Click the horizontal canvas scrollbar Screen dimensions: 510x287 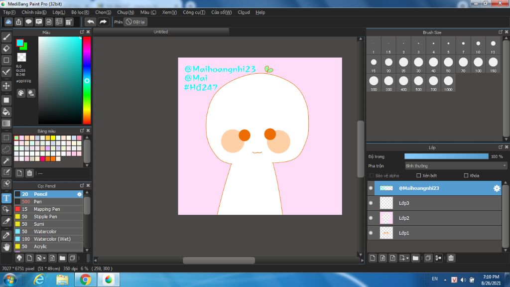[x=219, y=260]
